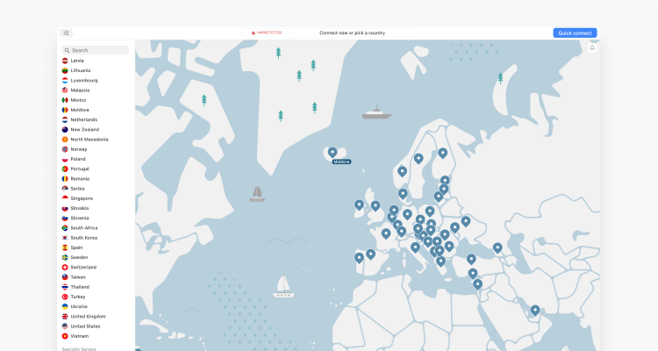
Task: Pick Thailand from the list
Action: tap(80, 287)
